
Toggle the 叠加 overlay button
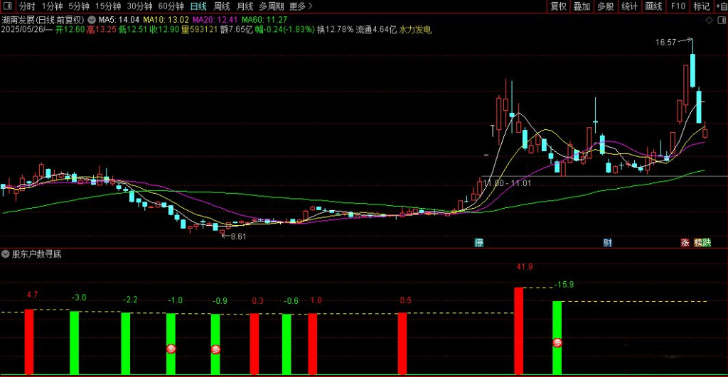tap(582, 6)
